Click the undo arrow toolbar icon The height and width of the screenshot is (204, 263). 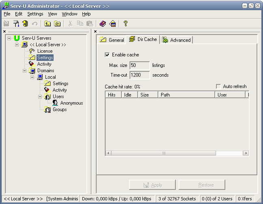(34, 24)
